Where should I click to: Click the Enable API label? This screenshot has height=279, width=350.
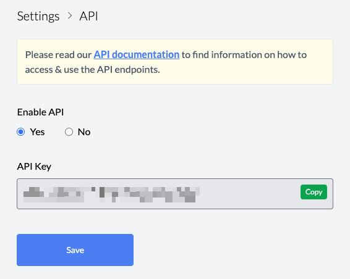click(x=40, y=112)
